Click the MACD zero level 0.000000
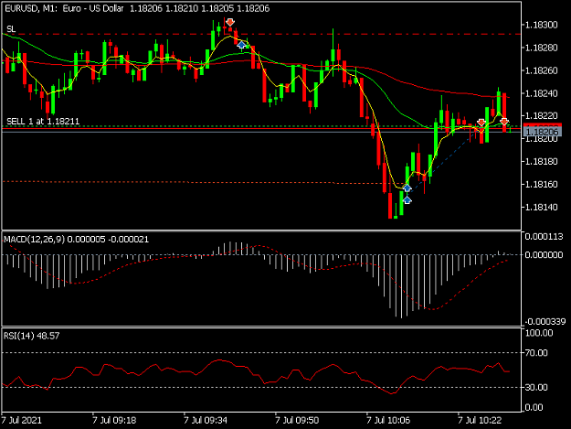Image resolution: width=571 pixels, height=429 pixels. point(545,255)
